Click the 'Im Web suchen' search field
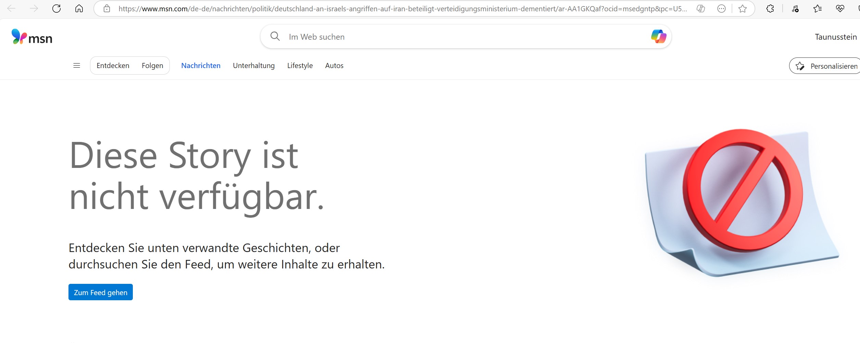Viewport: 860px width, 343px height. click(x=466, y=37)
